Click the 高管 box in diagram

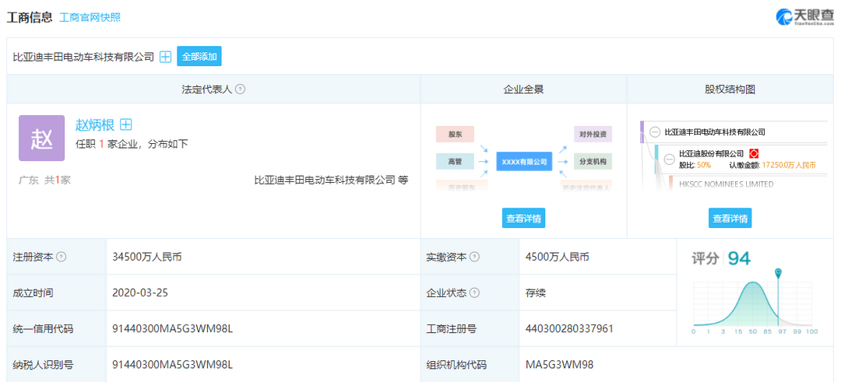pyautogui.click(x=455, y=161)
